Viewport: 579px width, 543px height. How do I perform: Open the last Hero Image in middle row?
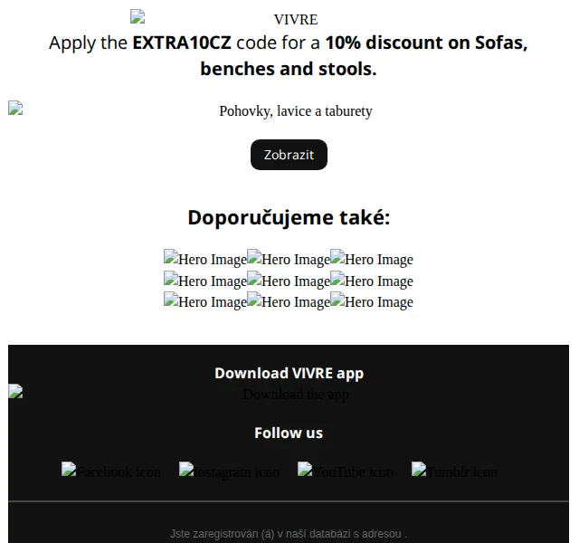coord(372,281)
